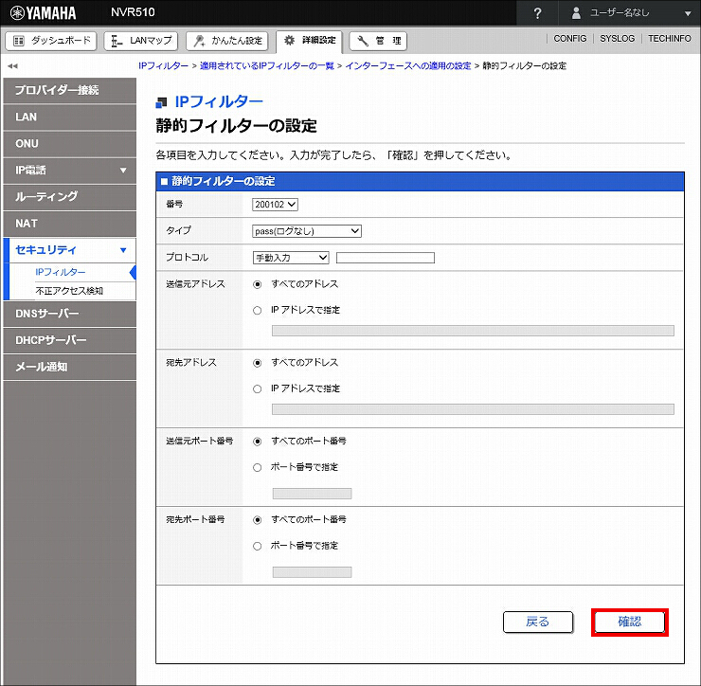Click the 確認 button
The image size is (701, 686).
[x=629, y=623]
